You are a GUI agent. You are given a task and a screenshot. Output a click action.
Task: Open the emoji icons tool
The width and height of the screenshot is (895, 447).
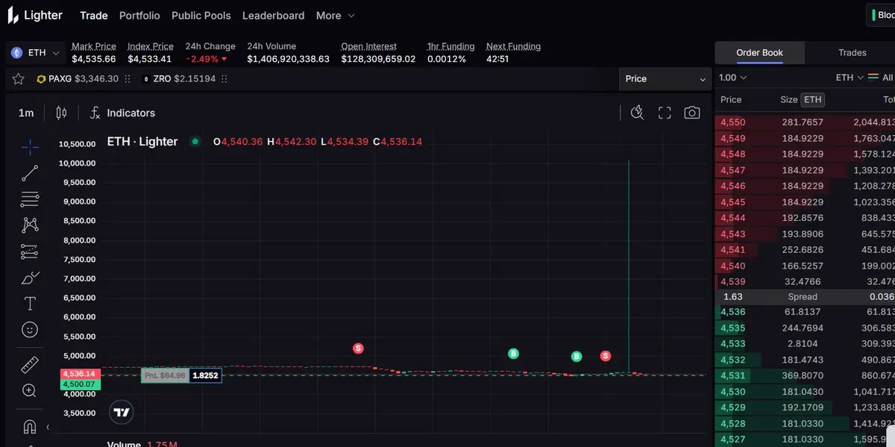coord(30,329)
